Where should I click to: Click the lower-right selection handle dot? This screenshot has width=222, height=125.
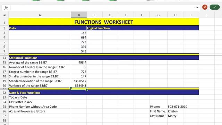87,90
